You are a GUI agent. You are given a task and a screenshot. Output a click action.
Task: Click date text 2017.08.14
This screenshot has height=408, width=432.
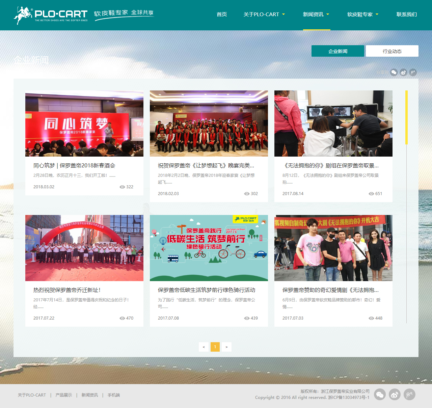(293, 194)
